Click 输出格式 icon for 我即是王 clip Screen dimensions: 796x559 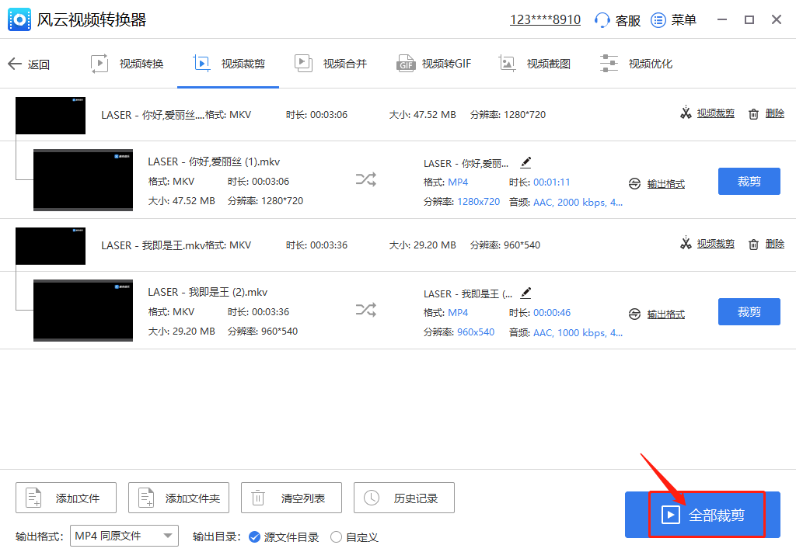point(634,314)
